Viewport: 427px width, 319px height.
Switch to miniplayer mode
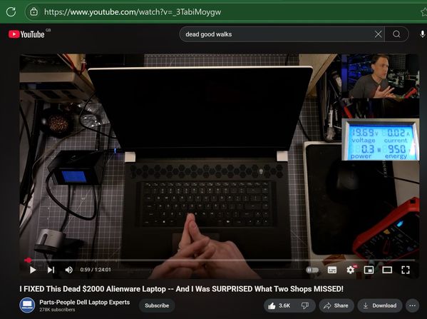(x=369, y=270)
